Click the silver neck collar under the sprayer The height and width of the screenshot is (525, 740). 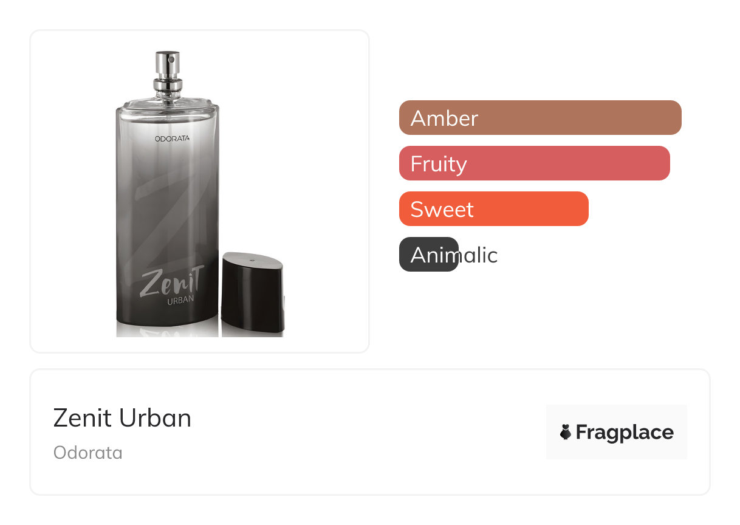[167, 86]
